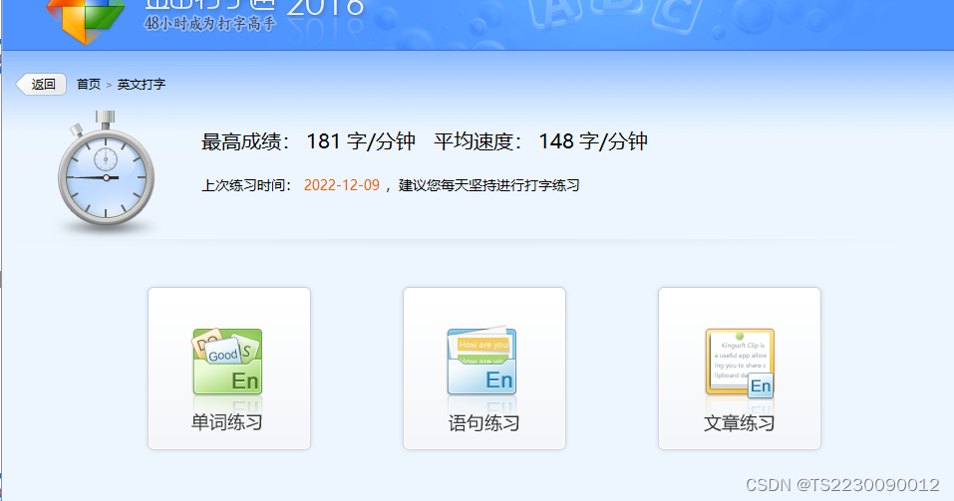Click the last practice date 2022-12-09

[x=342, y=185]
